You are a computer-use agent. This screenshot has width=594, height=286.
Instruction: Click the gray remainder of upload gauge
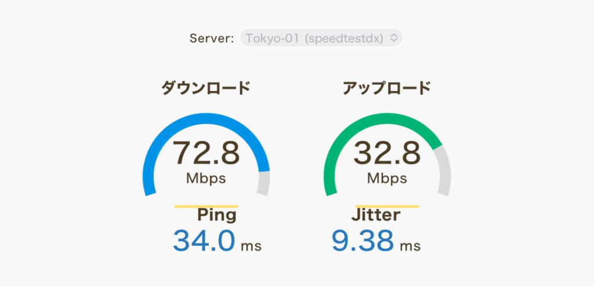[x=444, y=171]
